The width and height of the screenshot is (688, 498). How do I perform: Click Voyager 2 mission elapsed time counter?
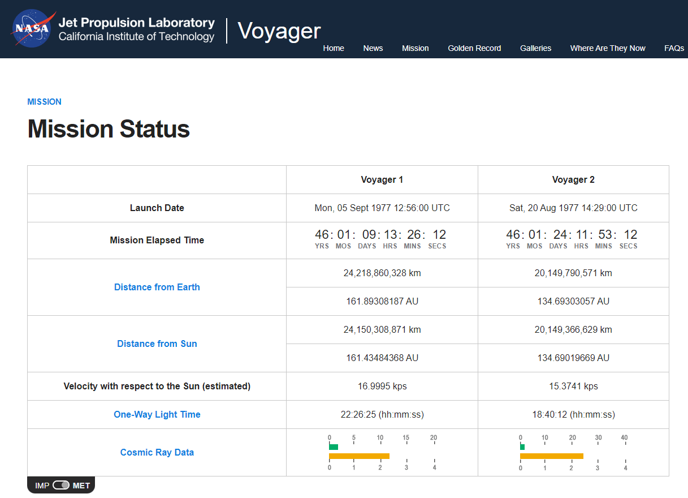(x=572, y=239)
